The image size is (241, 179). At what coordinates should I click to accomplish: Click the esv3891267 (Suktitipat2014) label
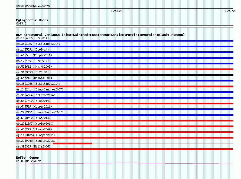click(x=38, y=44)
